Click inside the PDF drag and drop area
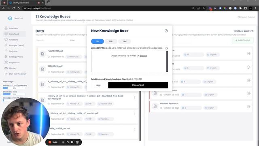 pos(129,61)
